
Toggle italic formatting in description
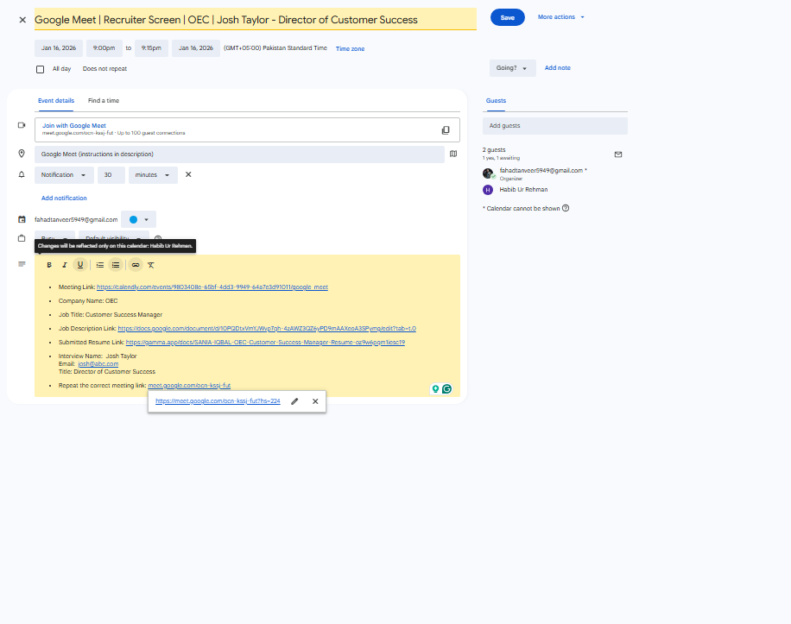point(65,265)
